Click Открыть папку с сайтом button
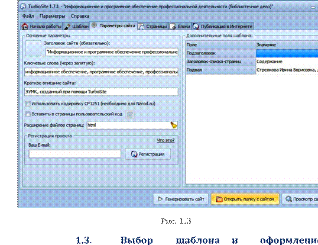Screen dimensions: 318x245 pos(245,199)
